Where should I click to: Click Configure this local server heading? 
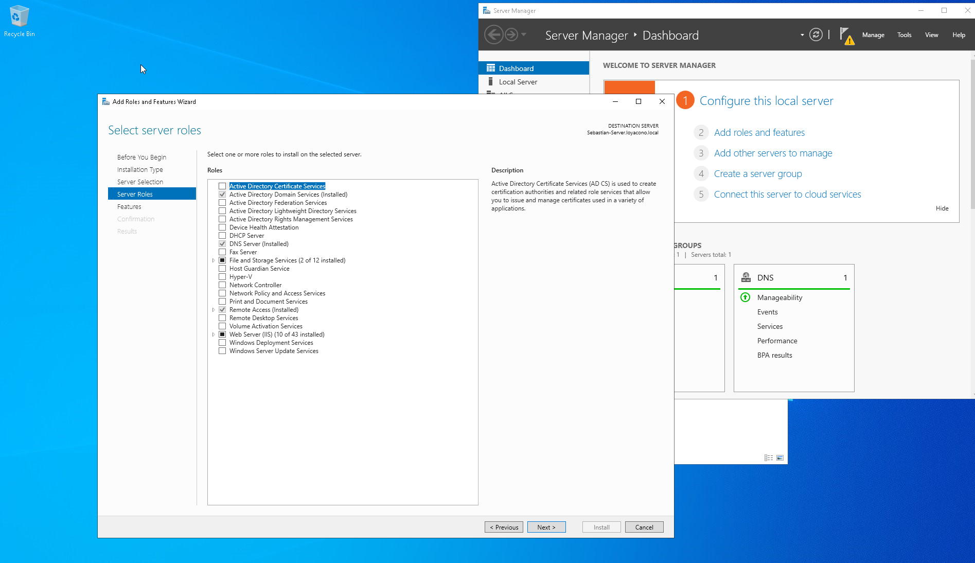pos(766,101)
